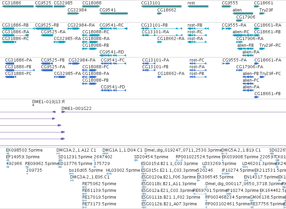Screen dimensions: 286x209
Task: Click DMG3A2_1.E06.C1 feature
Action: click(72, 180)
